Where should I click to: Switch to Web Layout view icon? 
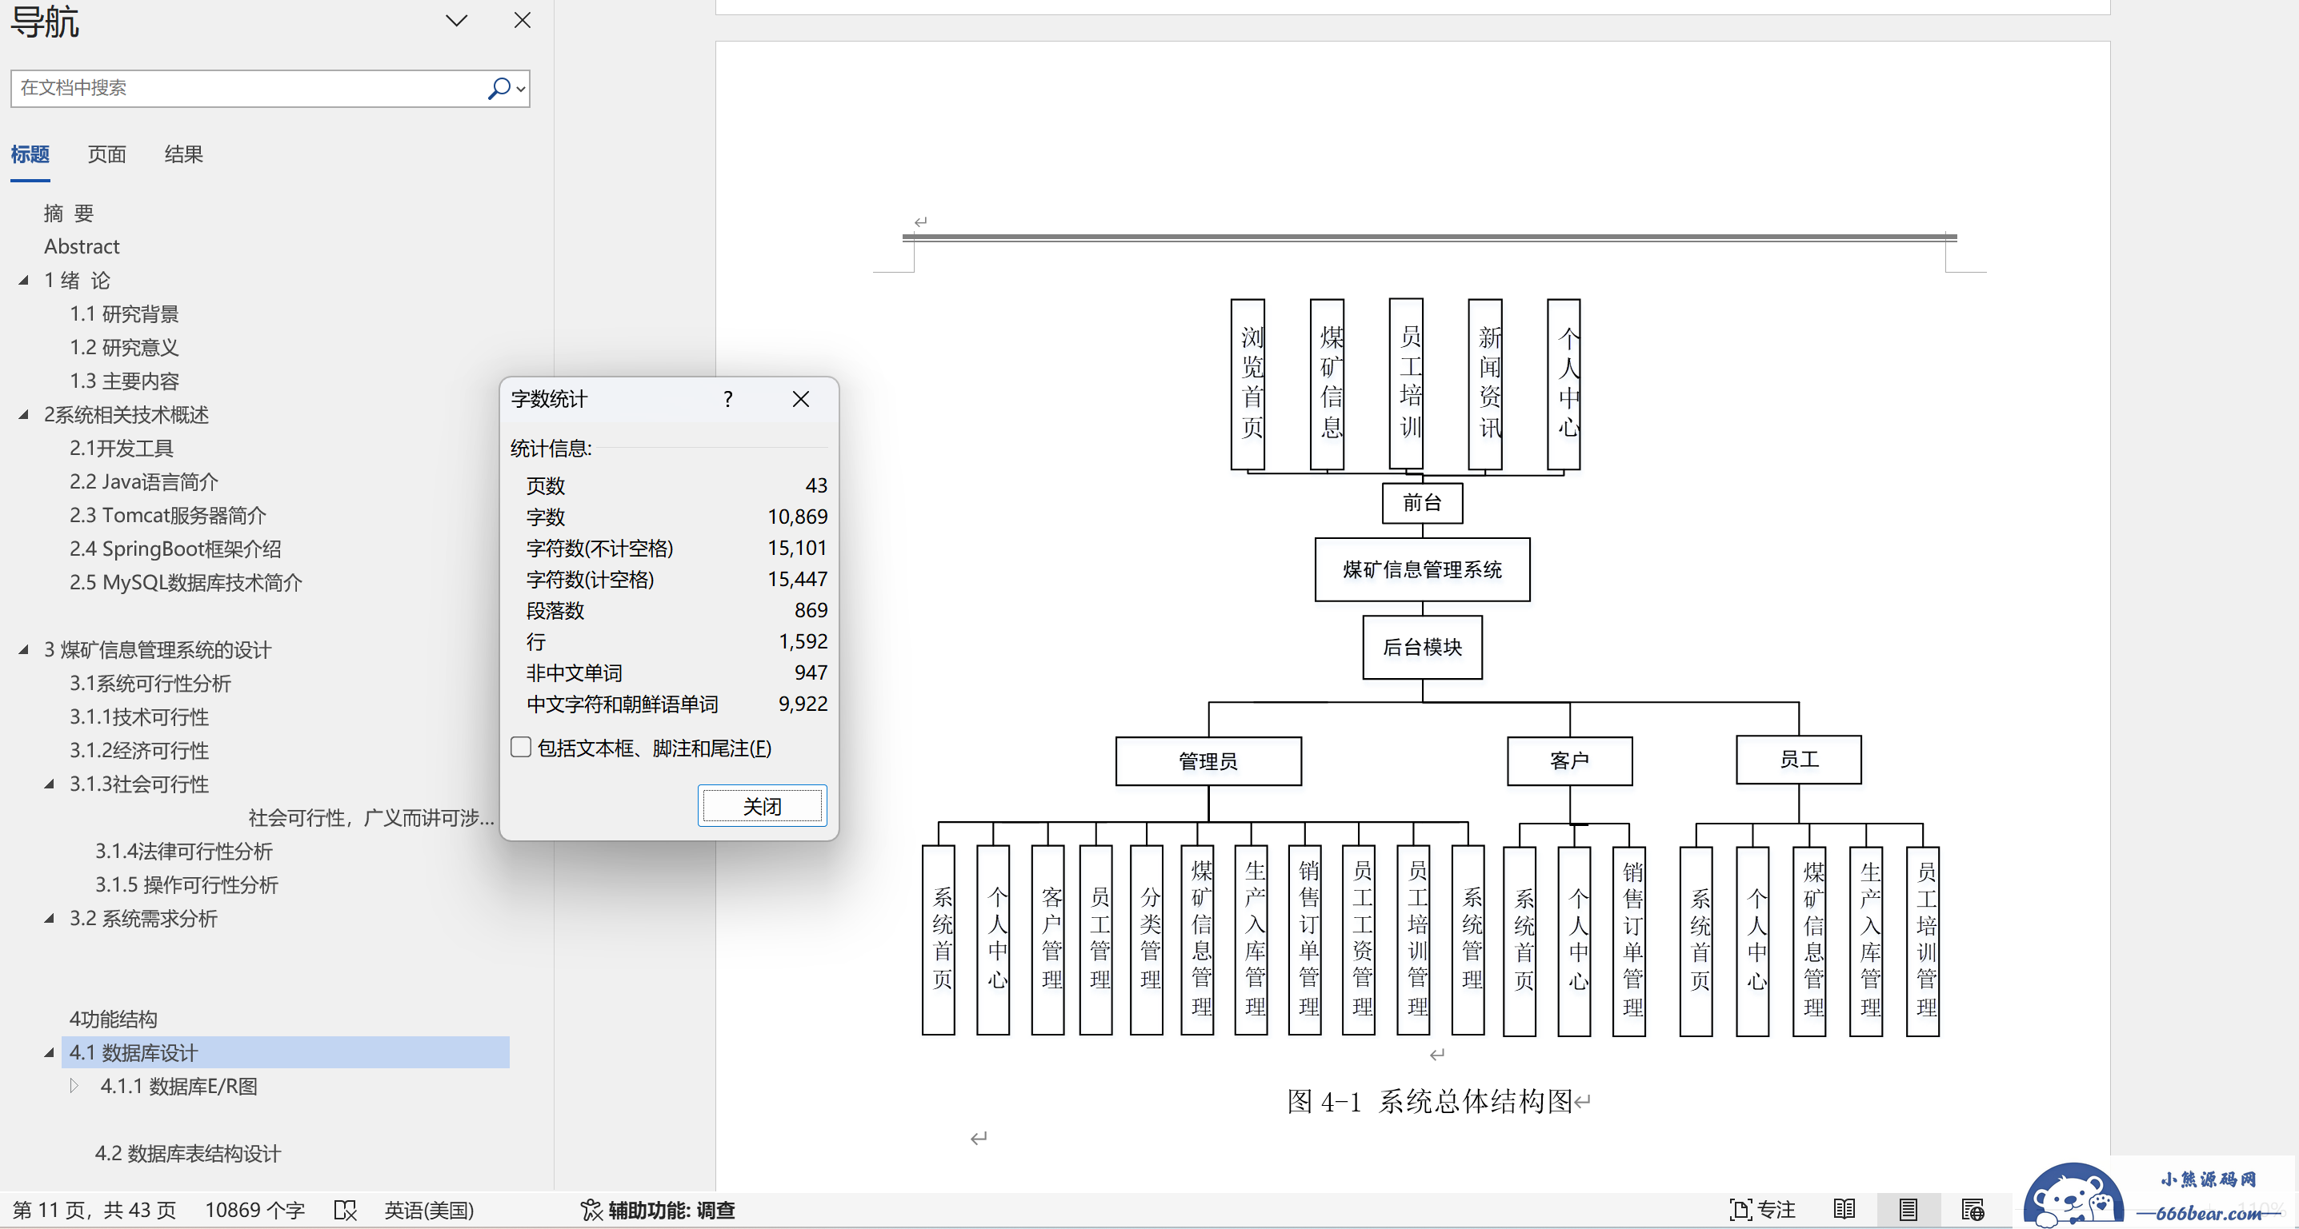point(1973,1211)
